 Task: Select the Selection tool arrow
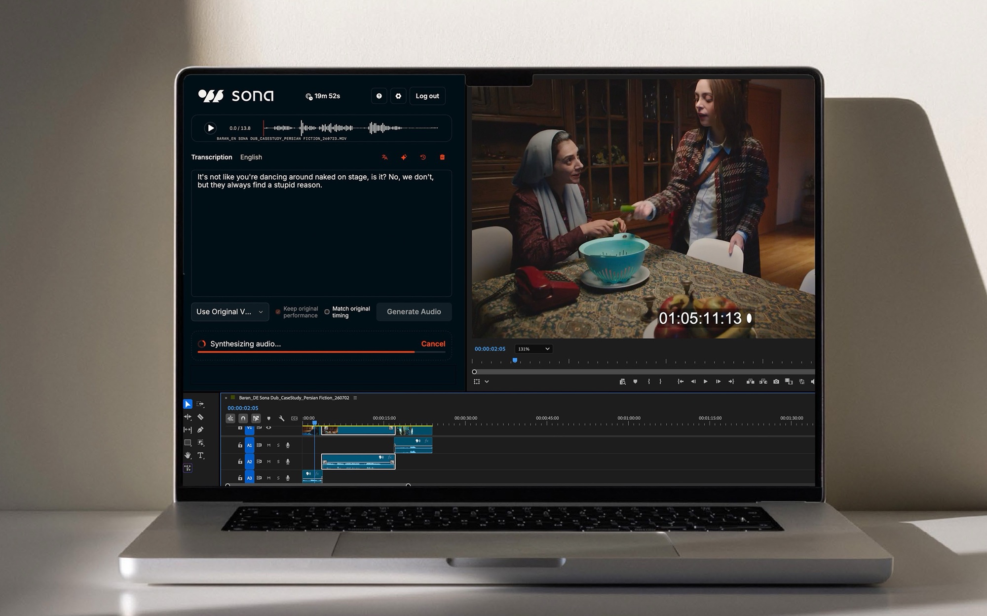point(188,404)
